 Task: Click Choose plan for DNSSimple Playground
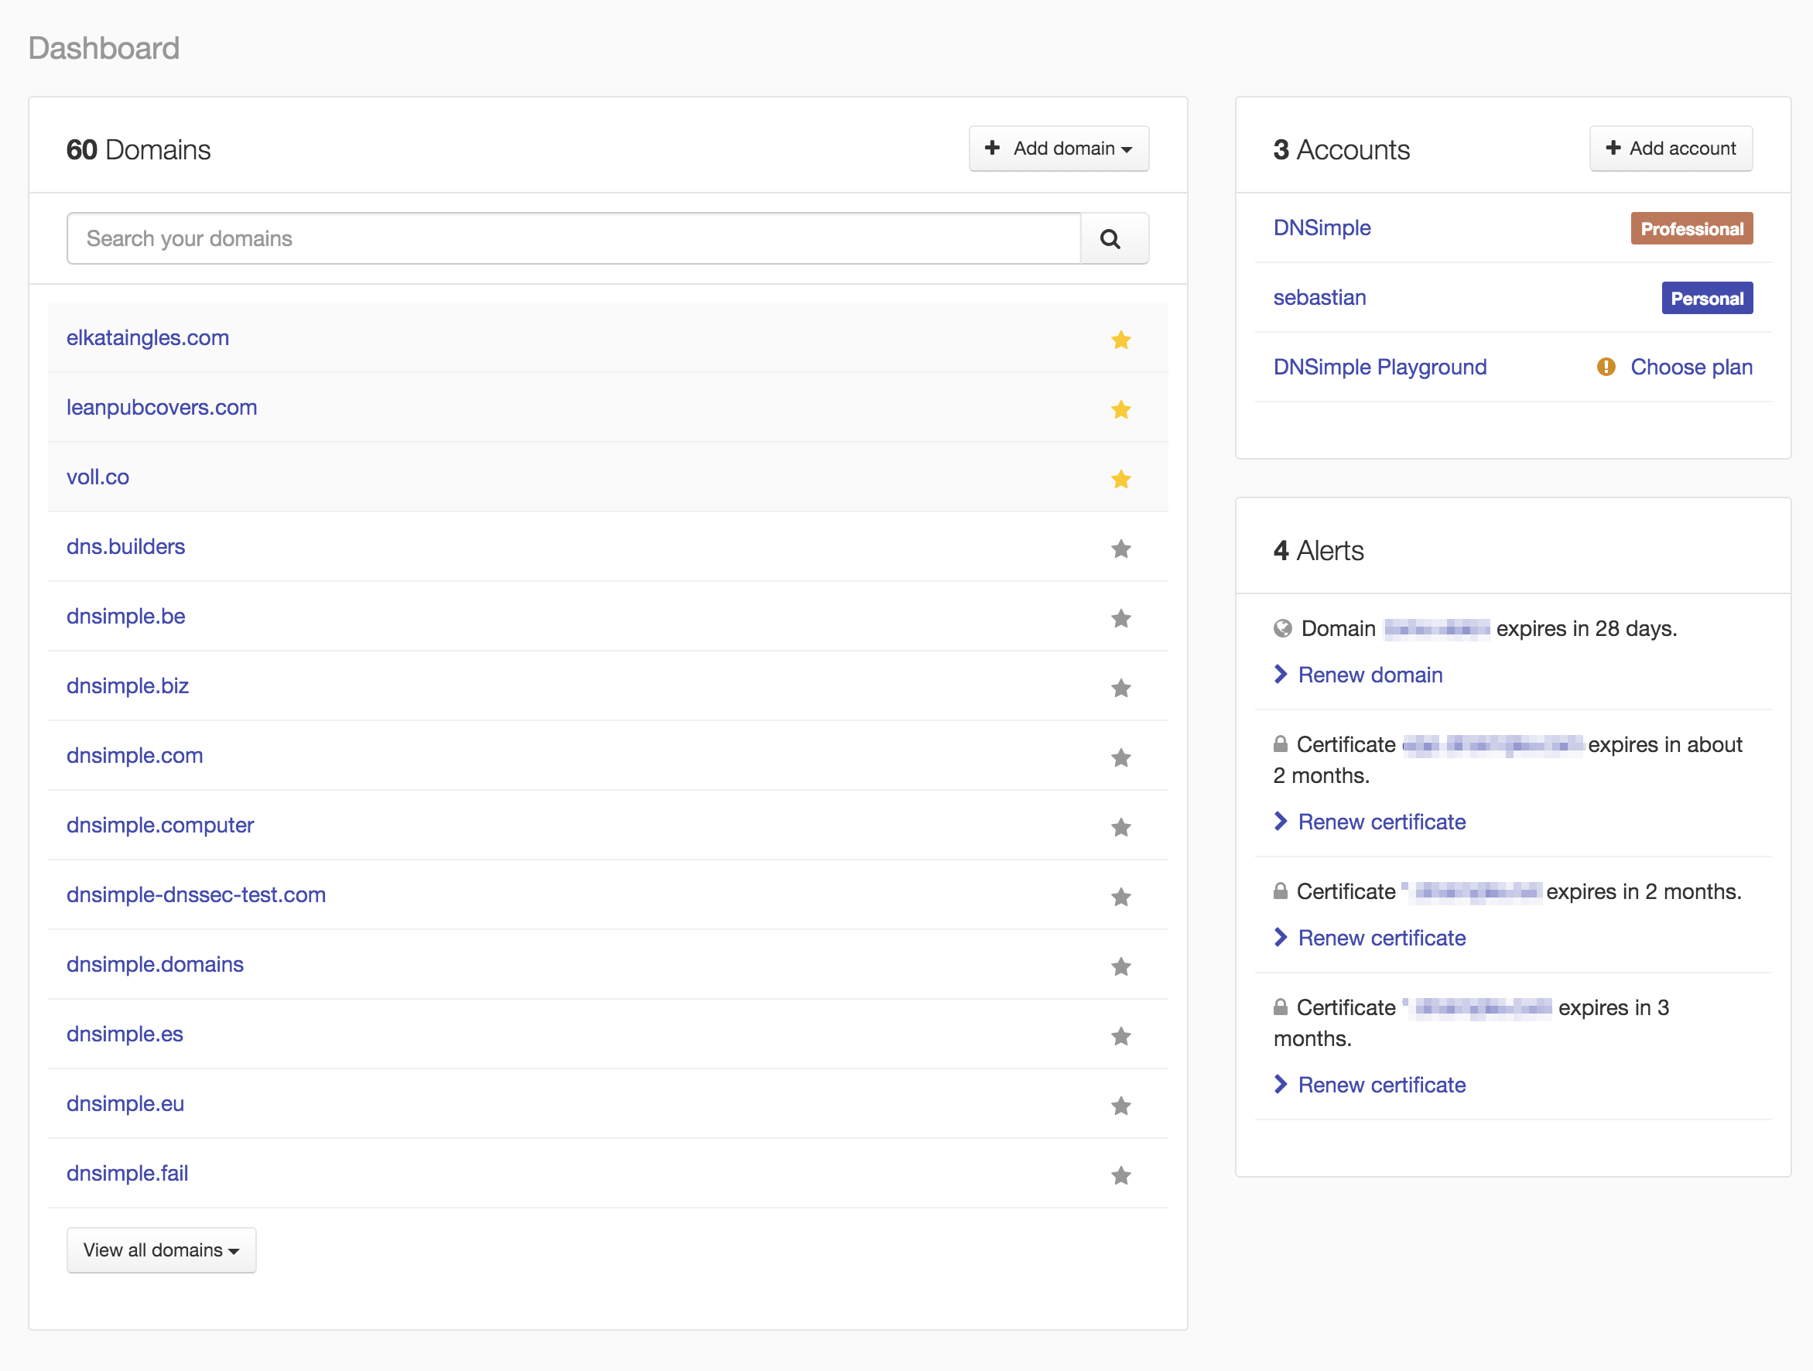(1692, 368)
